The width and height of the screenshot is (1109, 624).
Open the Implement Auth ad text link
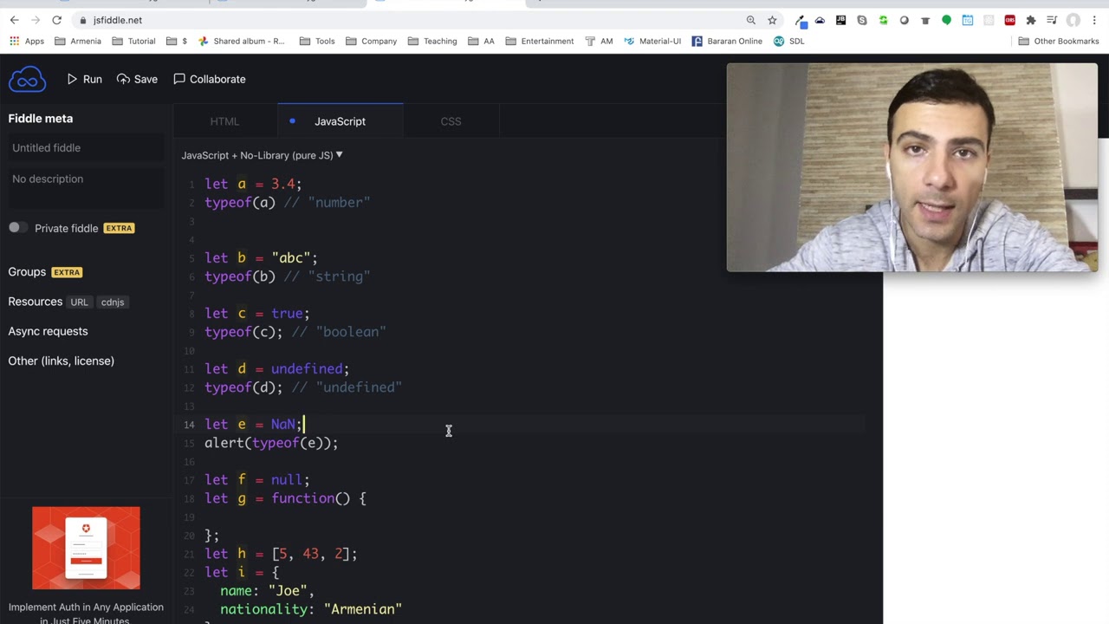pyautogui.click(x=86, y=614)
